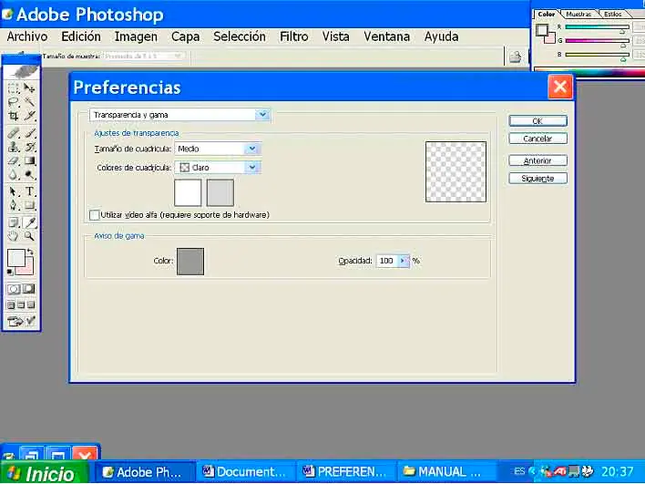
Task: Click the Cancelar button
Action: tap(538, 139)
